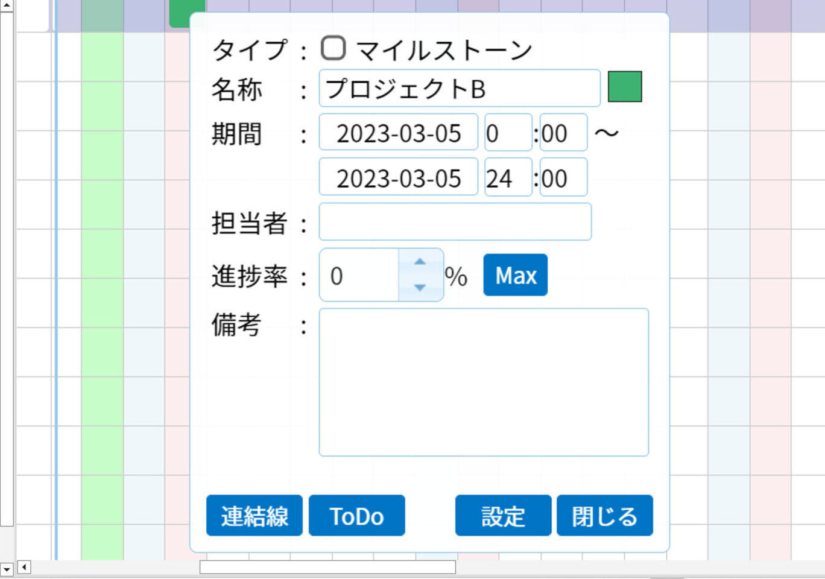Select the end minute field below the start time

point(563,177)
